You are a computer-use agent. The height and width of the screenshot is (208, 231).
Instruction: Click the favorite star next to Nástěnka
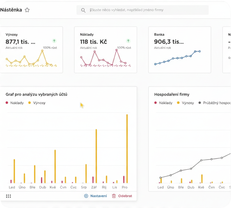pos(27,10)
